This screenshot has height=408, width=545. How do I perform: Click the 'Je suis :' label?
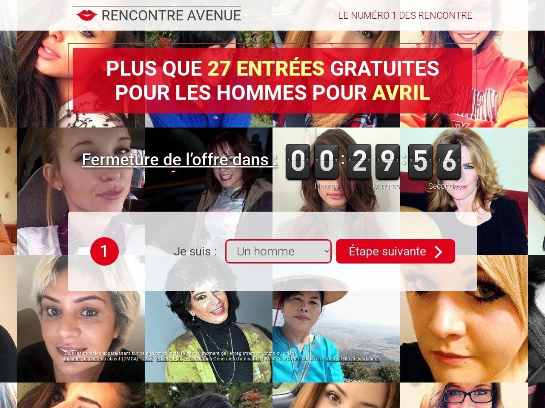(x=195, y=251)
